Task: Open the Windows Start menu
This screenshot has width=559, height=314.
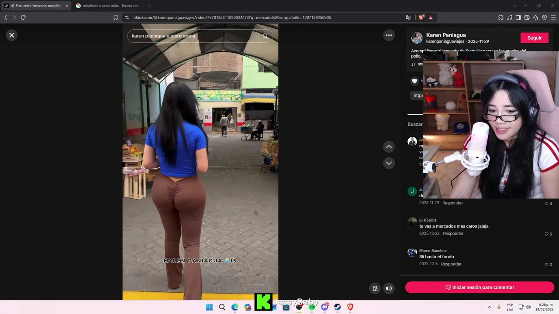Action: [x=209, y=307]
